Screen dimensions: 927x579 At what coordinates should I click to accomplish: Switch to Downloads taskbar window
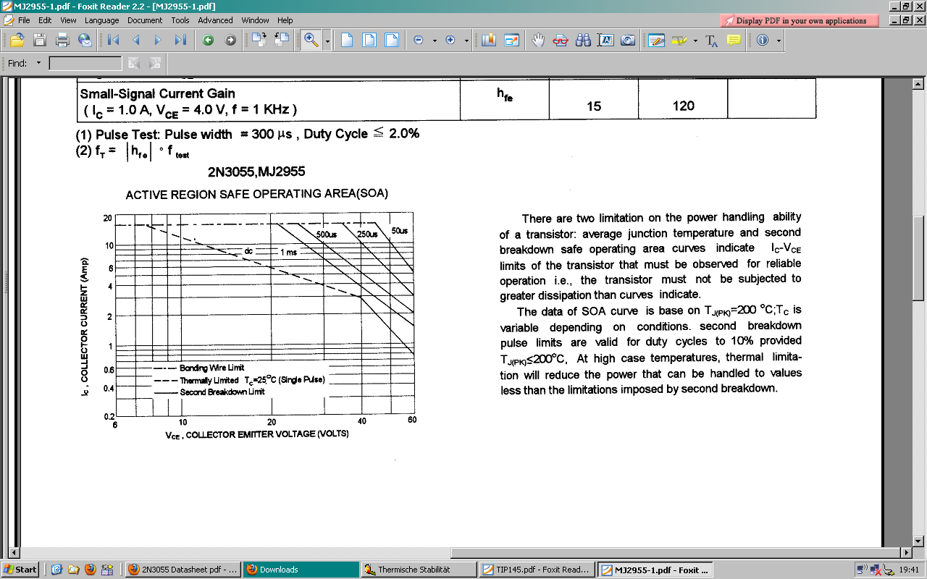301,570
